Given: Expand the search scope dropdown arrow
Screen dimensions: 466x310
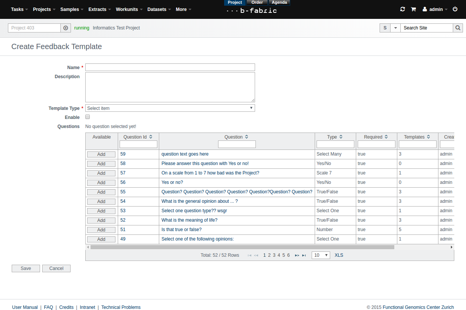Looking at the screenshot, I should (395, 28).
